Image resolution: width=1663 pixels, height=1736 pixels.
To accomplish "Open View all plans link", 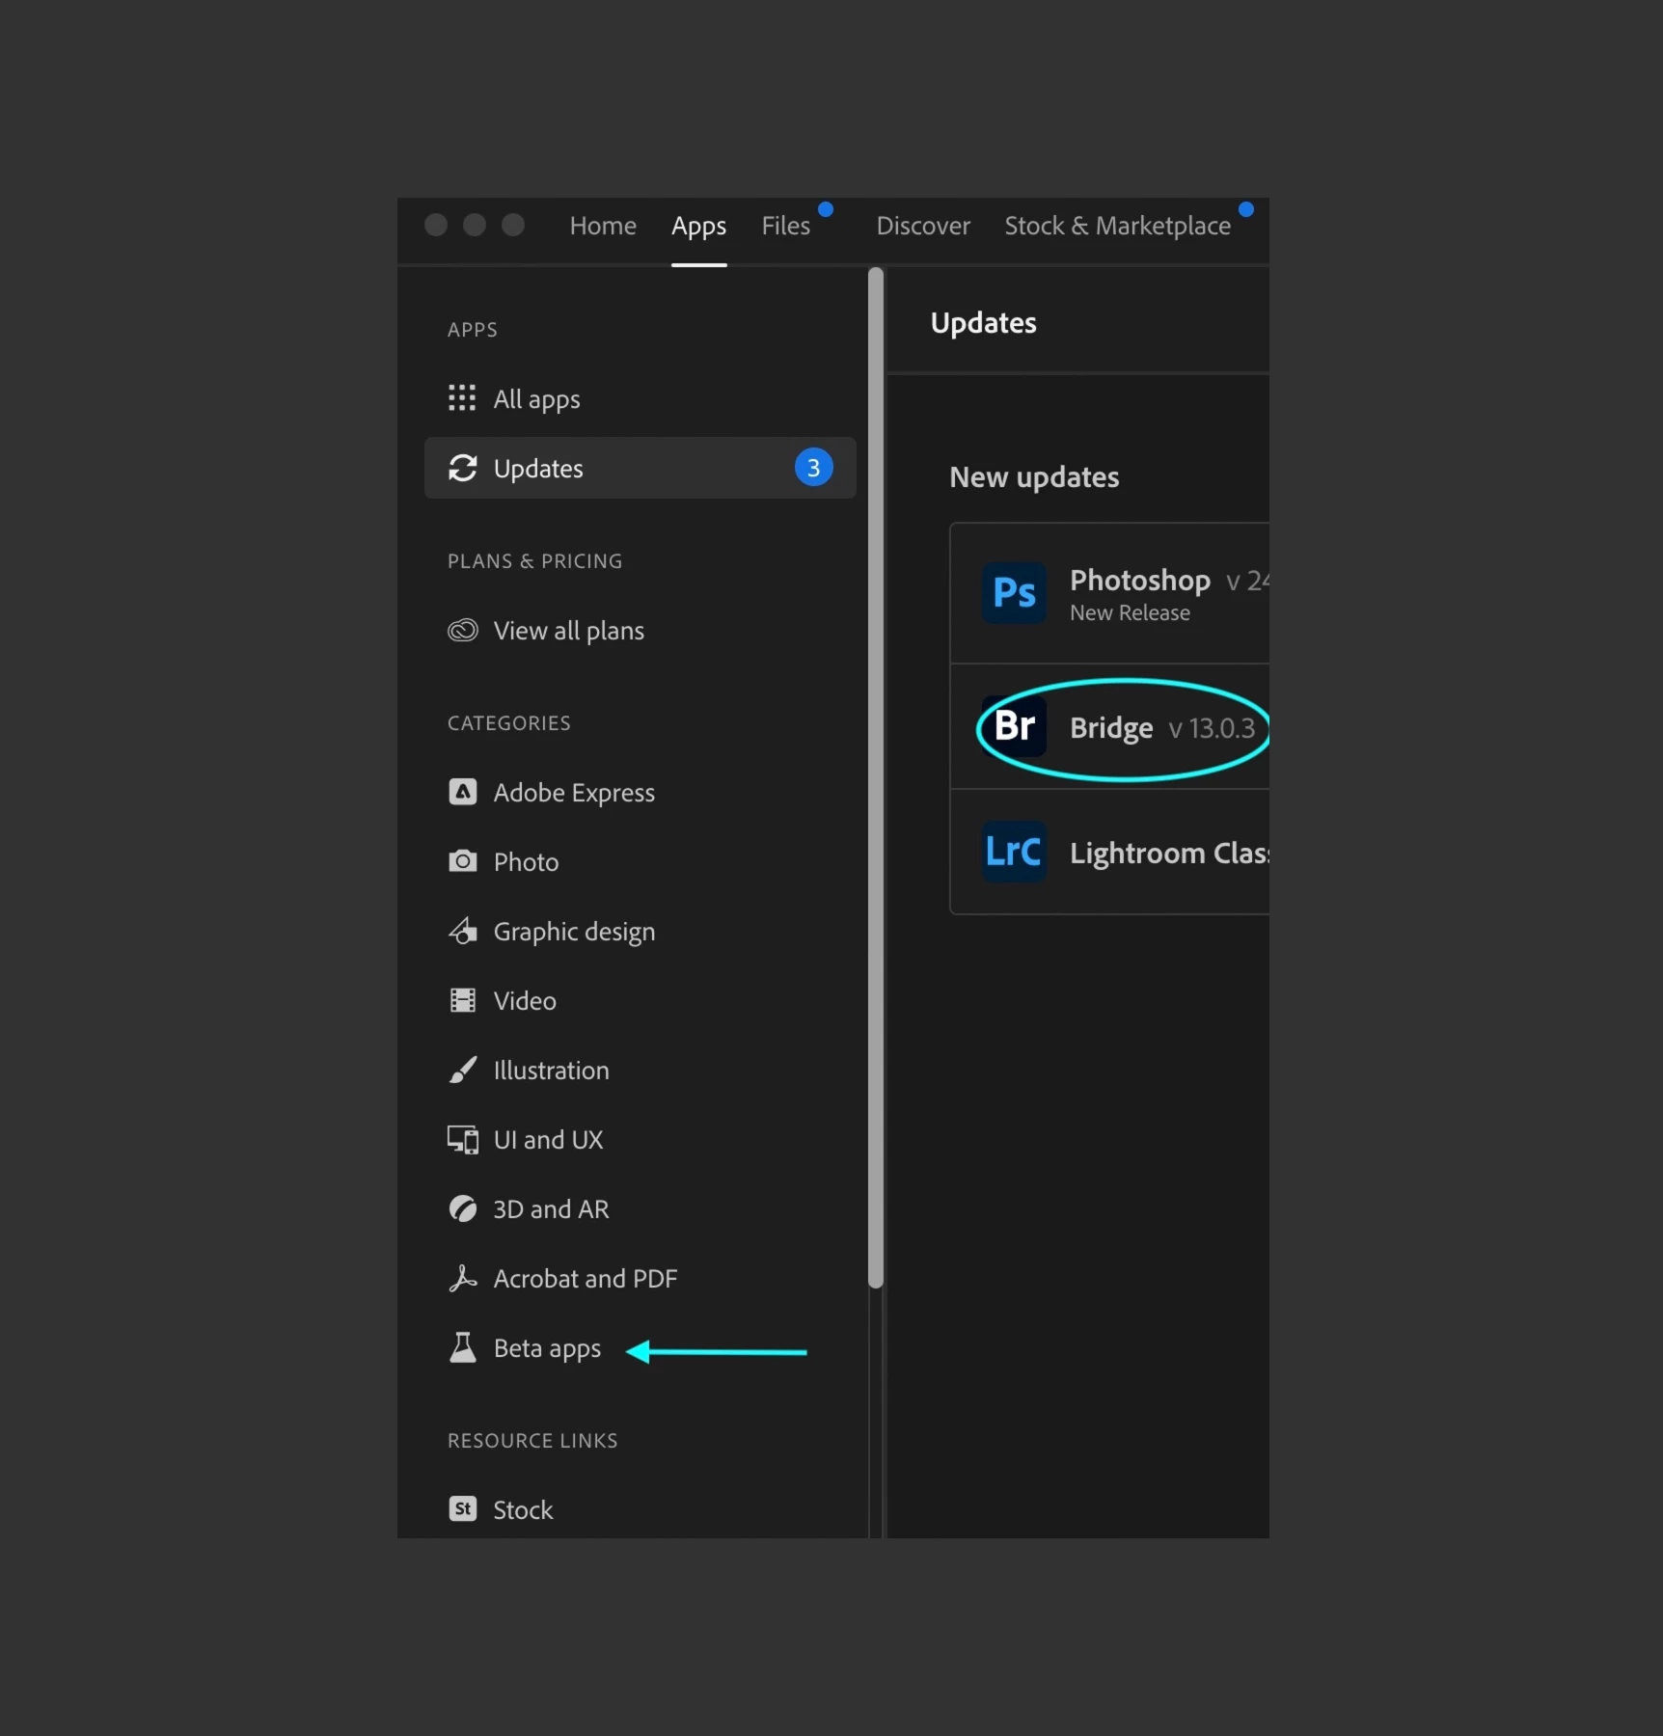I will point(640,631).
